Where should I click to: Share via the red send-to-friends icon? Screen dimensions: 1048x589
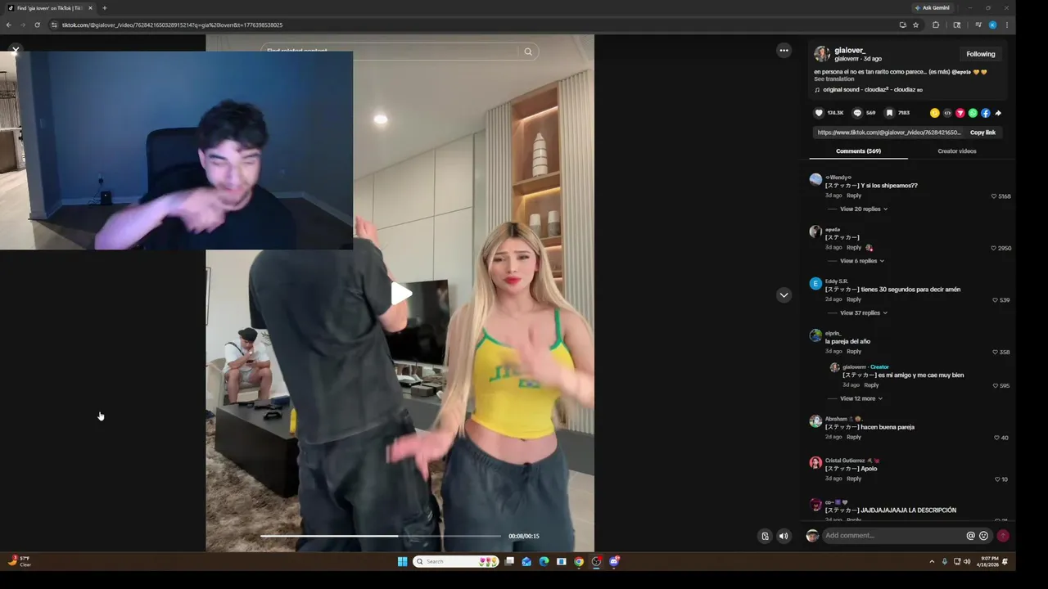pyautogui.click(x=960, y=113)
